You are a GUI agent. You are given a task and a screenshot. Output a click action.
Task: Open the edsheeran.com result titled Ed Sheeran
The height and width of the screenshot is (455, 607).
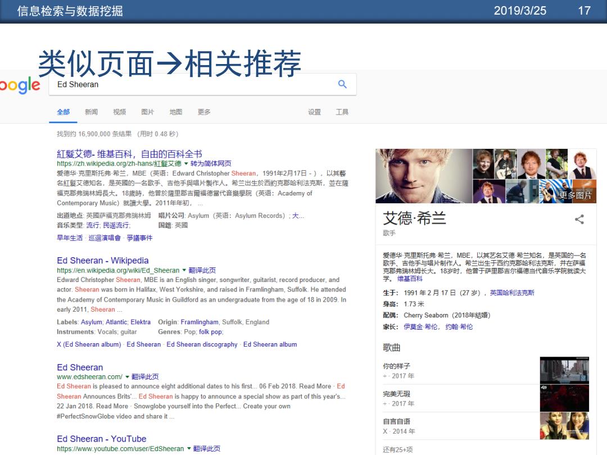(80, 367)
